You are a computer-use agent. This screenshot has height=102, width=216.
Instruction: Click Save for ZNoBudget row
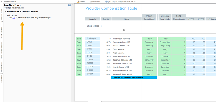(79, 39)
